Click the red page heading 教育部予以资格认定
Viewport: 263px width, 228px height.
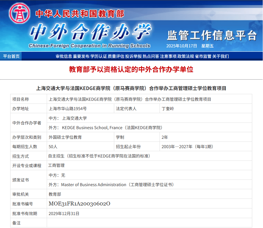click(131, 69)
